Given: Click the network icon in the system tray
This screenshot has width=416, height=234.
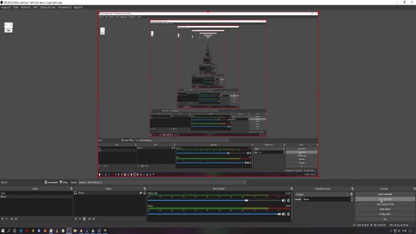Looking at the screenshot, I should click(x=395, y=231).
